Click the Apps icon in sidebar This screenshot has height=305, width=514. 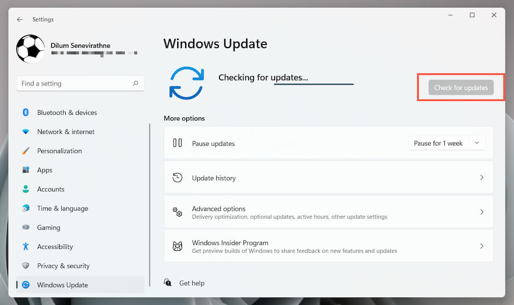point(26,170)
